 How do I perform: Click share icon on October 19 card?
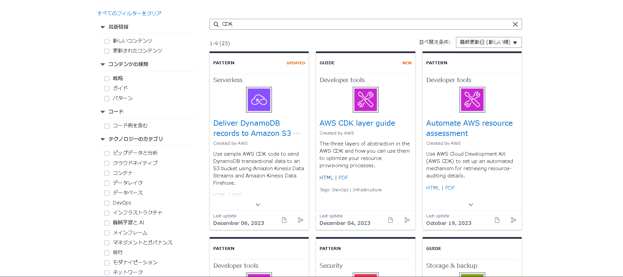pyautogui.click(x=513, y=220)
